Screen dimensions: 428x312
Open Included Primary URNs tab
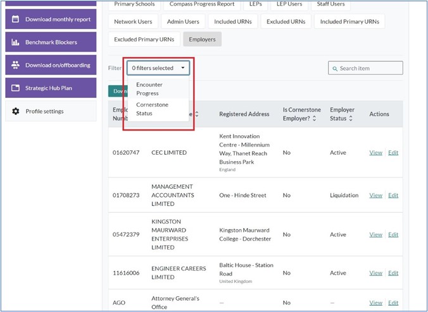click(x=349, y=21)
